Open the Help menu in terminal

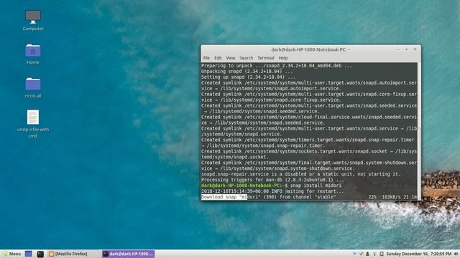tap(282, 58)
